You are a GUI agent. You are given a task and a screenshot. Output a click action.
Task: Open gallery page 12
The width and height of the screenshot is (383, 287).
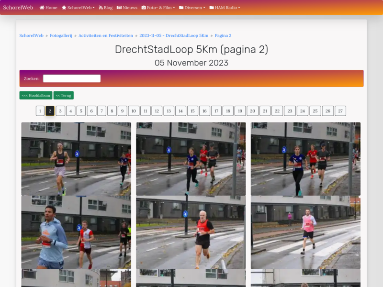(157, 111)
